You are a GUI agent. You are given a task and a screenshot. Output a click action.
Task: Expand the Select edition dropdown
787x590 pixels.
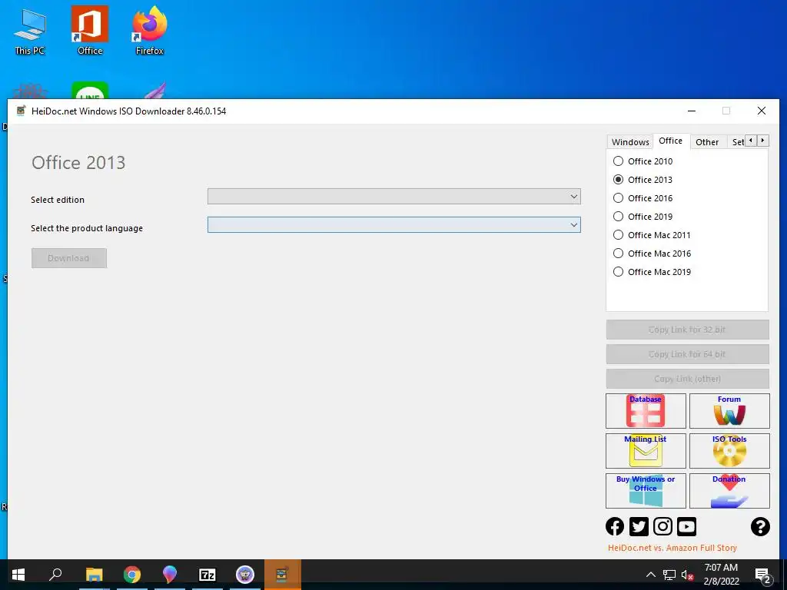(394, 197)
